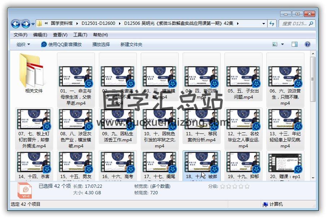326x218 pixels.
Task: Click the MP4 file type icon in details pane
Action: [25, 190]
